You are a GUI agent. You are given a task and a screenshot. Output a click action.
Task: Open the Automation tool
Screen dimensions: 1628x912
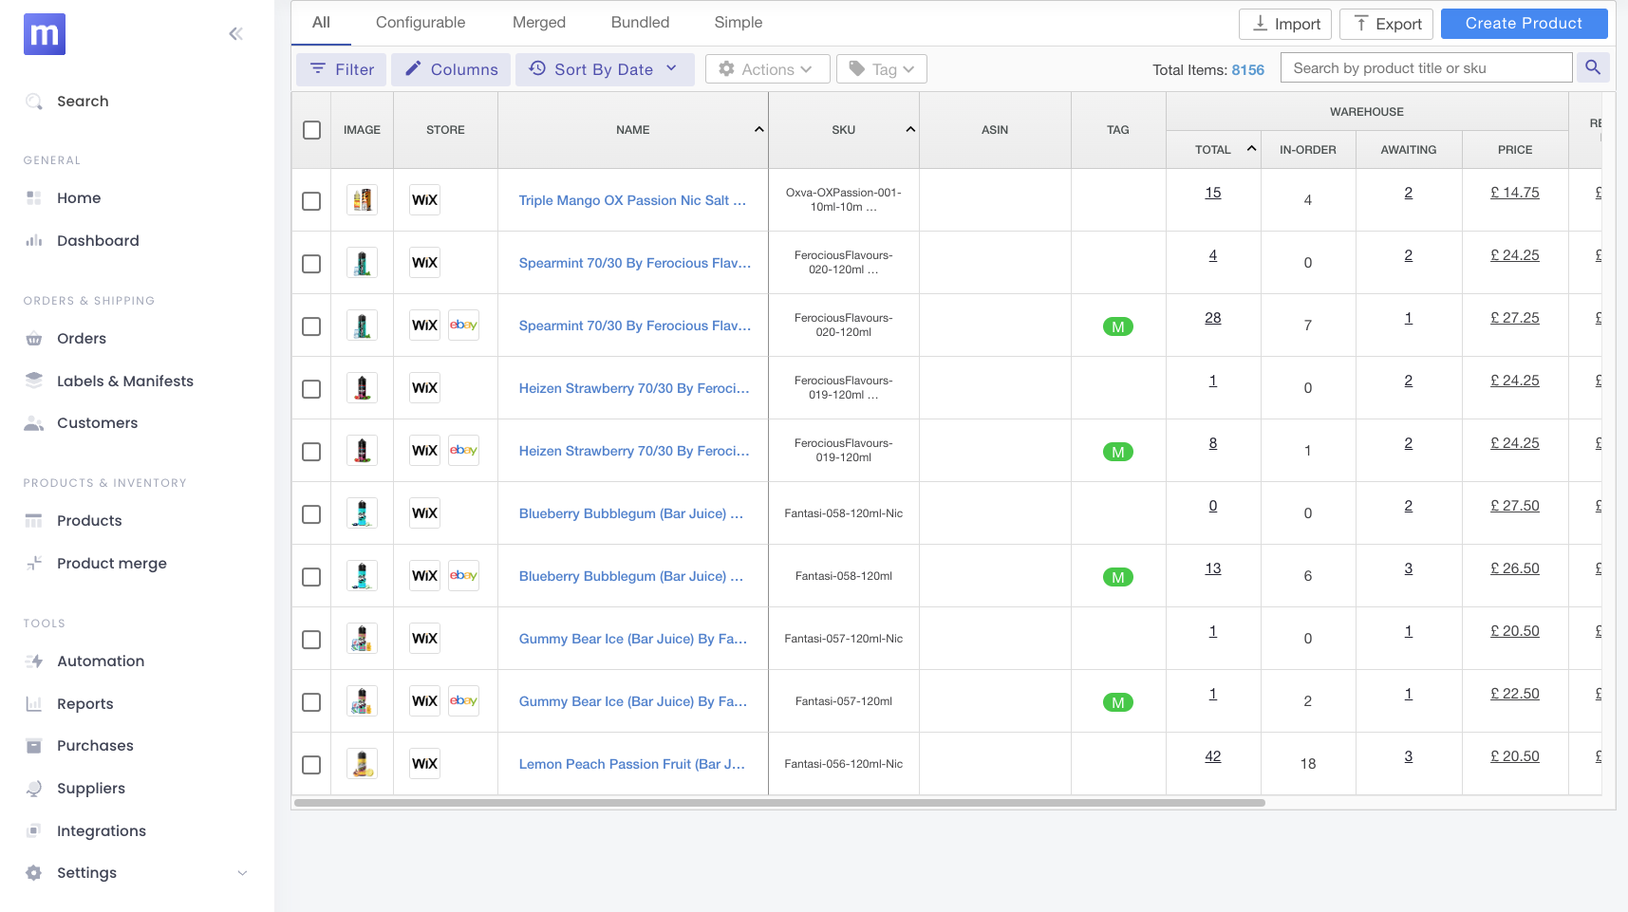pyautogui.click(x=100, y=661)
